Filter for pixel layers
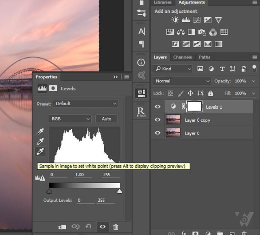The image size is (260, 235). click(x=200, y=69)
